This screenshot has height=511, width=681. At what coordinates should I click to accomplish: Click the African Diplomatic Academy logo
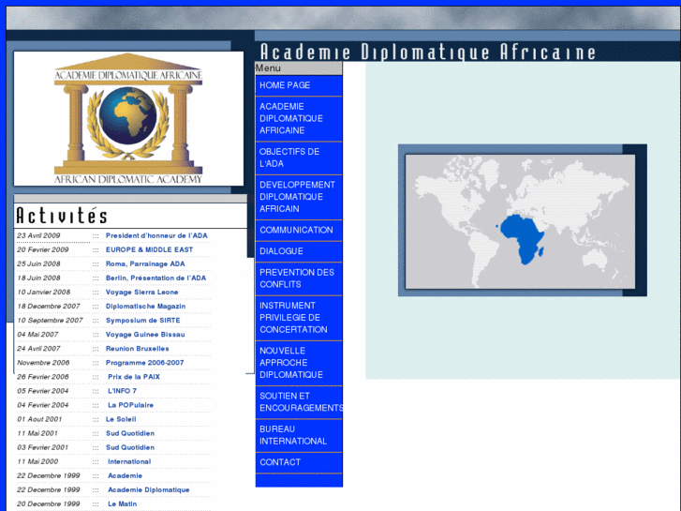click(x=128, y=118)
